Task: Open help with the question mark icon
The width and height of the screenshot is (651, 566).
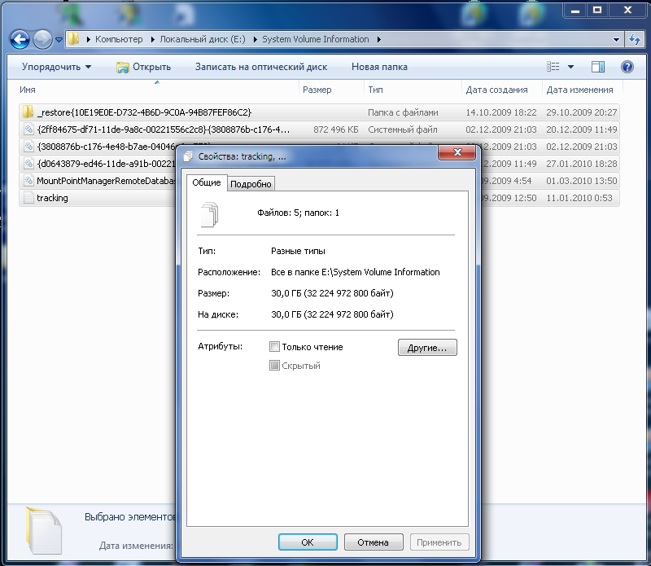Action: pyautogui.click(x=627, y=67)
